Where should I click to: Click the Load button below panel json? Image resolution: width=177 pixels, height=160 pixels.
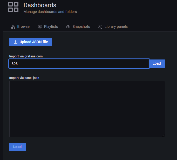click(17, 147)
